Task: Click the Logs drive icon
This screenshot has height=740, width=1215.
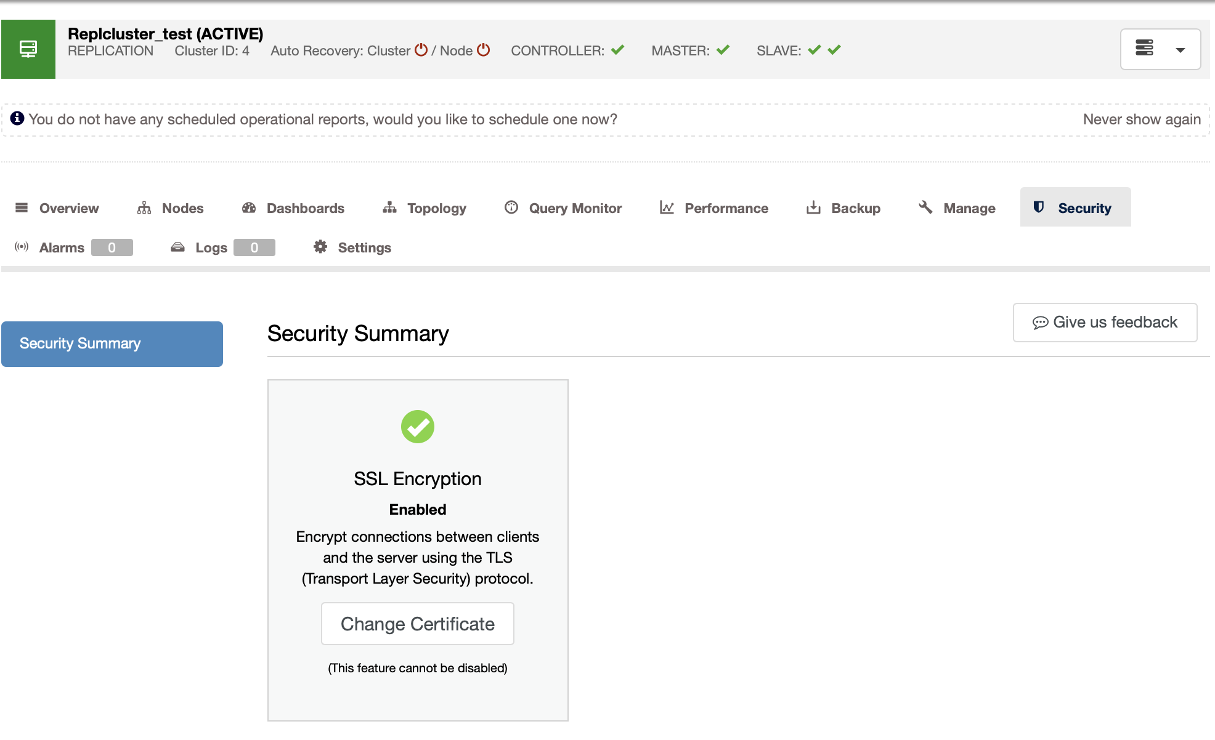Action: coord(177,247)
